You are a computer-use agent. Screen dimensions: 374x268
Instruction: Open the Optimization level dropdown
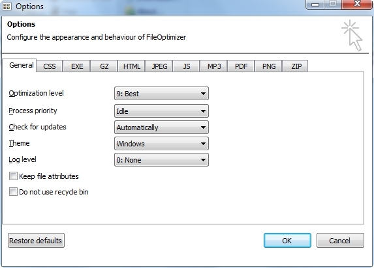(x=161, y=94)
